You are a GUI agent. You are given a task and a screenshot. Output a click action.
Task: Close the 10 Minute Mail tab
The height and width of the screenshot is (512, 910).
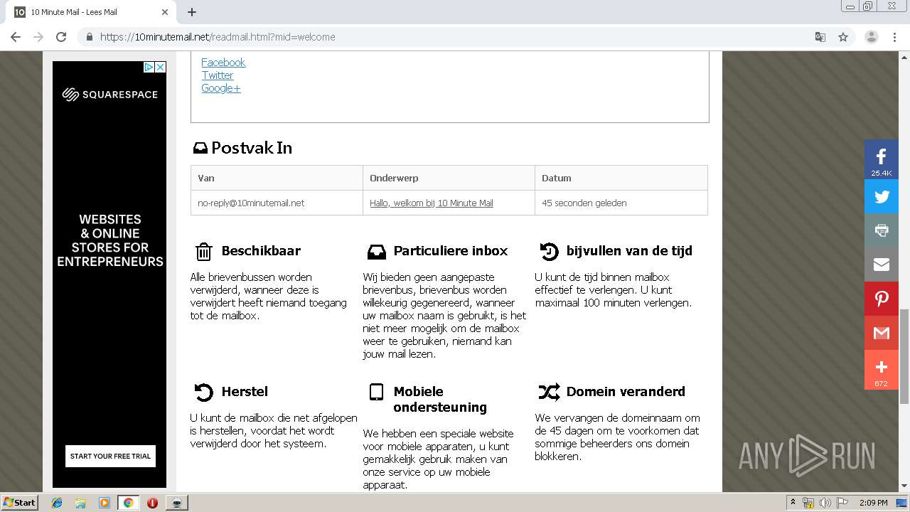[x=165, y=12]
